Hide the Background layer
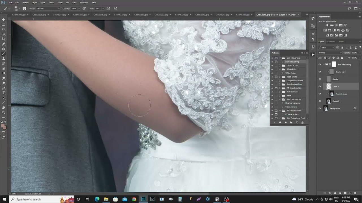This screenshot has width=362, height=203. (x=320, y=108)
